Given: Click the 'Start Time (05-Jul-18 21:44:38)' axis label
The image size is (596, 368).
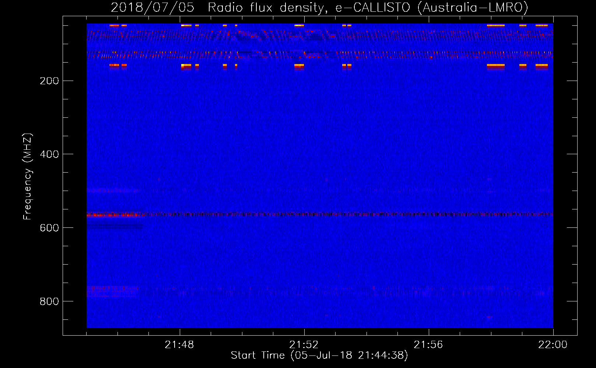Looking at the screenshot, I should pos(319,355).
